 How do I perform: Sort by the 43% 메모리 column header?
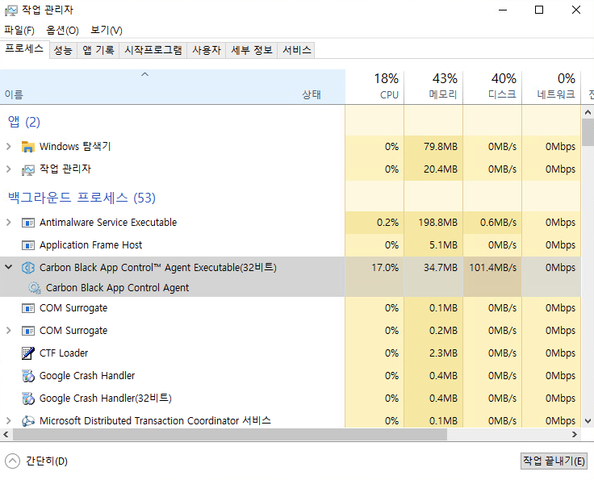[433, 86]
